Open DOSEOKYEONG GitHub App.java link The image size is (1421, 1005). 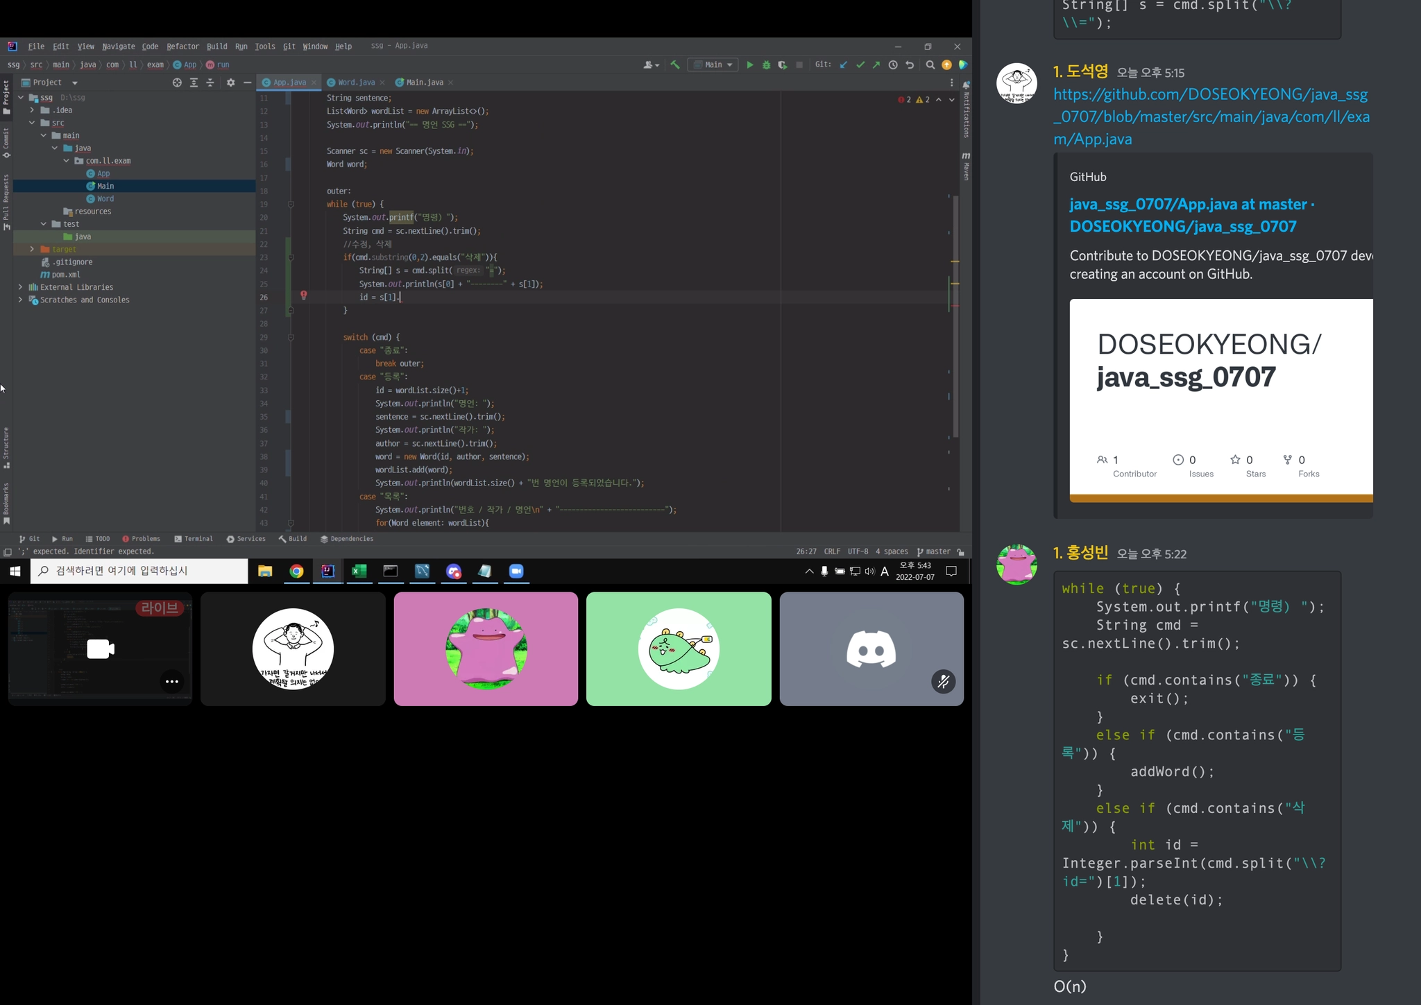pyautogui.click(x=1211, y=117)
